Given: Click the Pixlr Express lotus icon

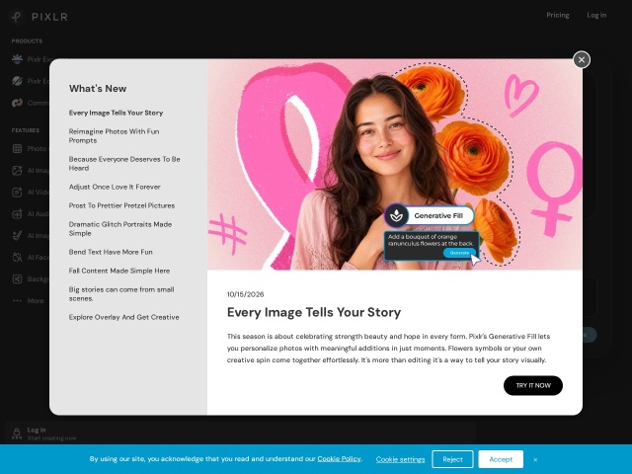Looking at the screenshot, I should pos(17,59).
